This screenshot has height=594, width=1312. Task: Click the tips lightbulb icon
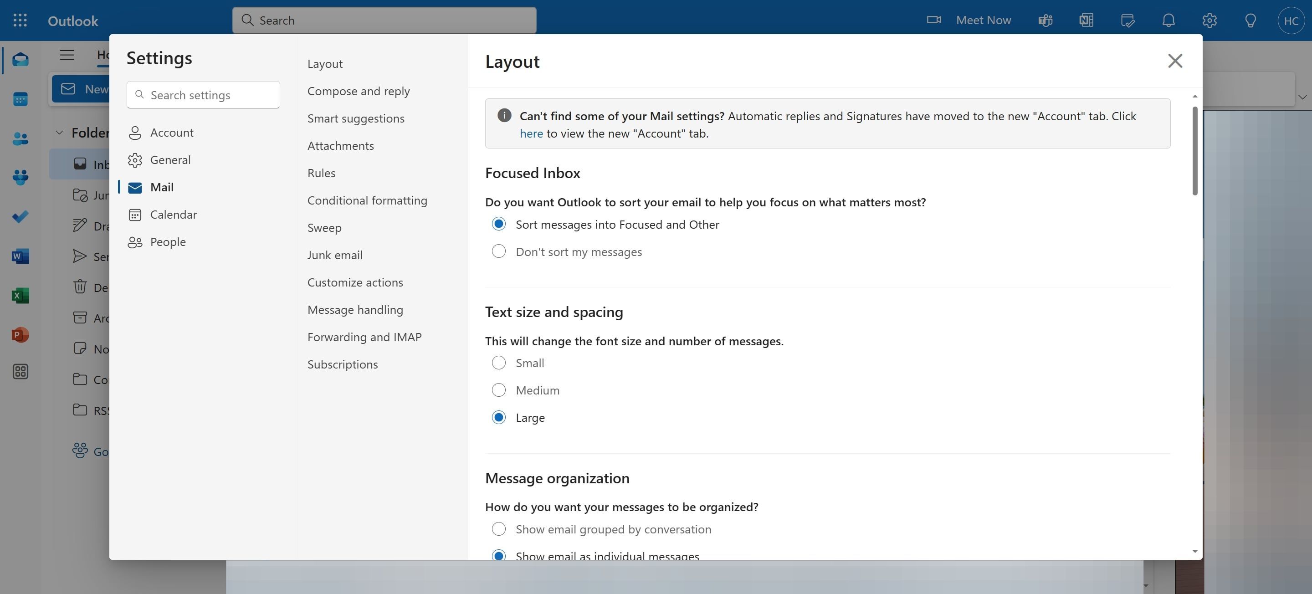click(x=1250, y=20)
